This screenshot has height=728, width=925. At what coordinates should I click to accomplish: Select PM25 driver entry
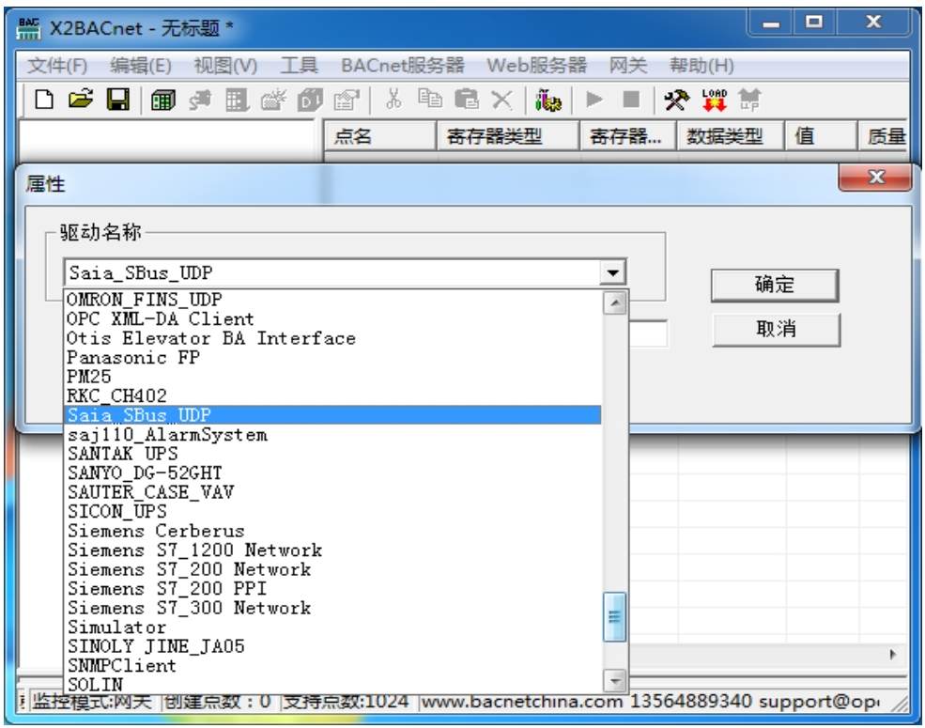[332, 377]
